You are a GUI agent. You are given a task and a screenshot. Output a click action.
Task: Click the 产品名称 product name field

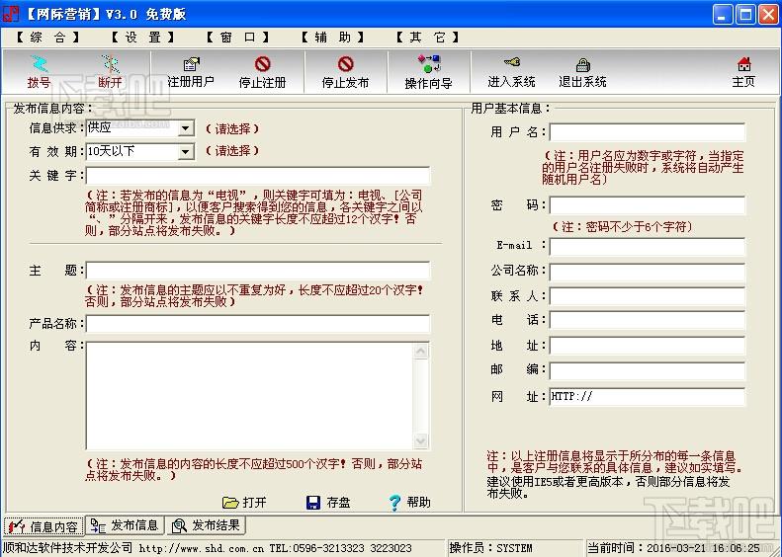[x=258, y=323]
